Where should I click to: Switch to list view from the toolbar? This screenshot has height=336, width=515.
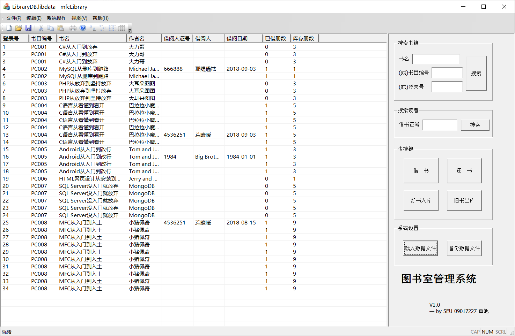click(x=112, y=28)
